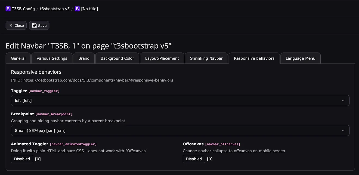Switch to the General tab

[x=18, y=58]
